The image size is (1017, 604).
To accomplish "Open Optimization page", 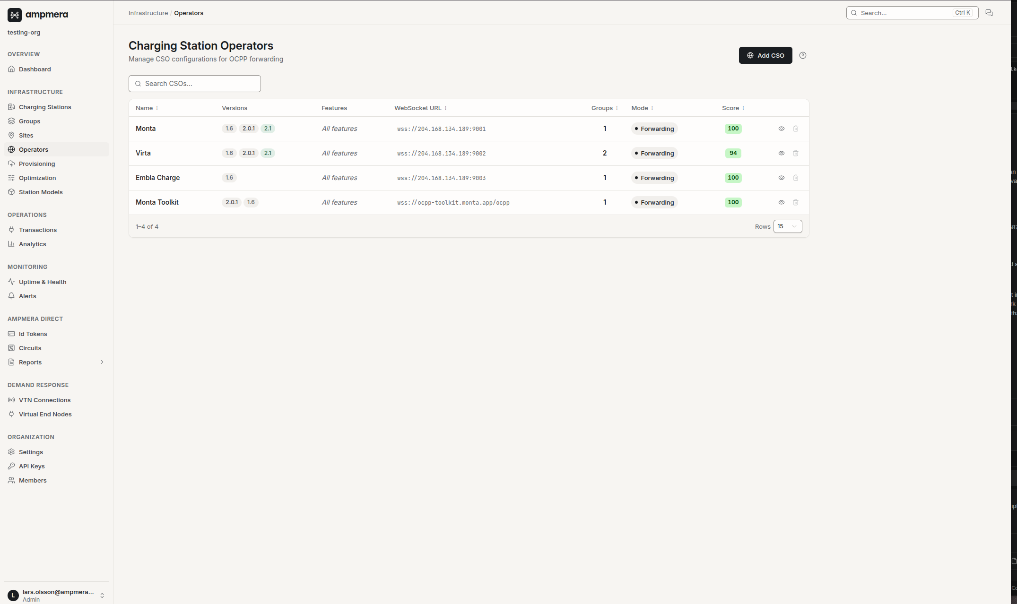I will point(56,178).
